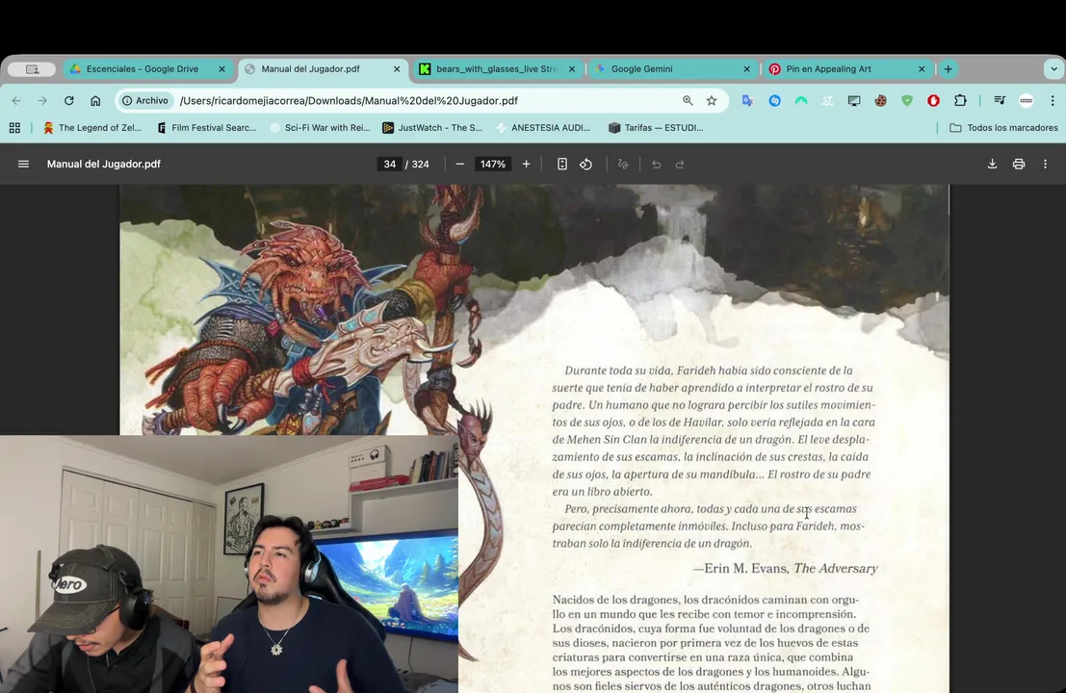Click the redo arrow in PDF toolbar
Screen dimensions: 1066x693
click(680, 164)
